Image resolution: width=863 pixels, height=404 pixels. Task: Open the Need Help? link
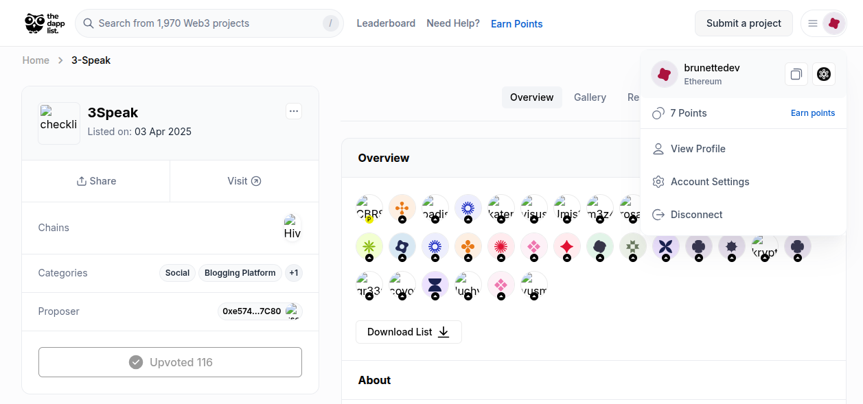point(453,23)
